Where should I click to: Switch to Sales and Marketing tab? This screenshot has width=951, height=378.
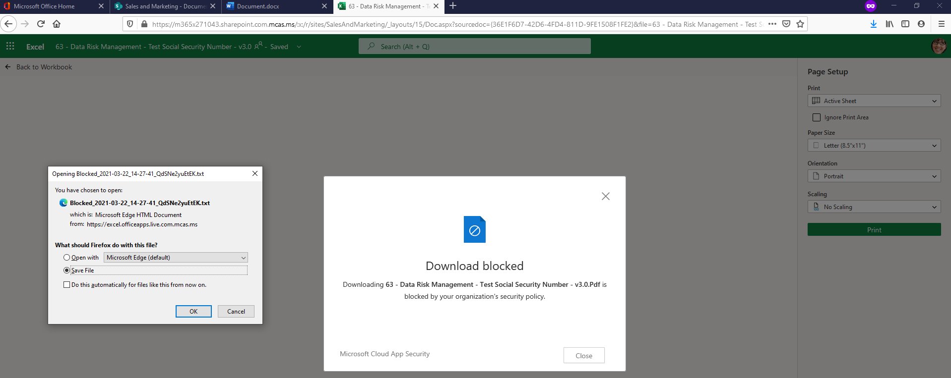(165, 6)
